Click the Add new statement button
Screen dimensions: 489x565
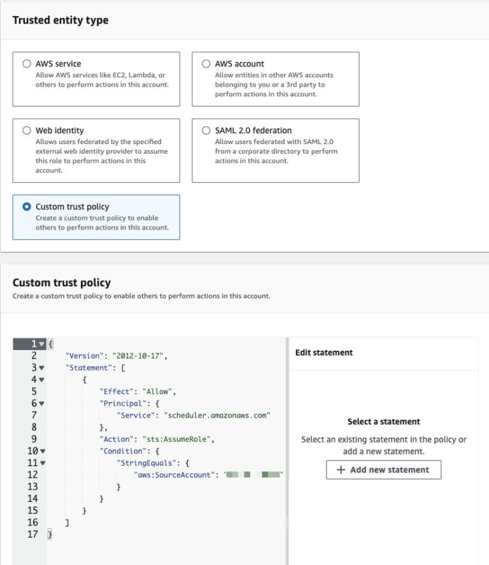click(383, 470)
